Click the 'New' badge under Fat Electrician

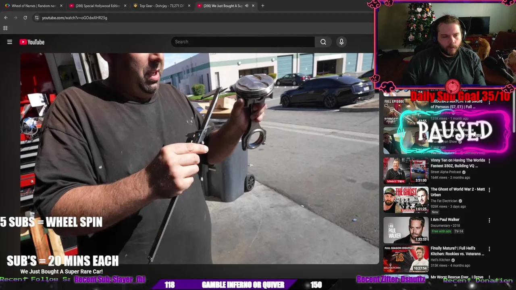[x=435, y=212]
